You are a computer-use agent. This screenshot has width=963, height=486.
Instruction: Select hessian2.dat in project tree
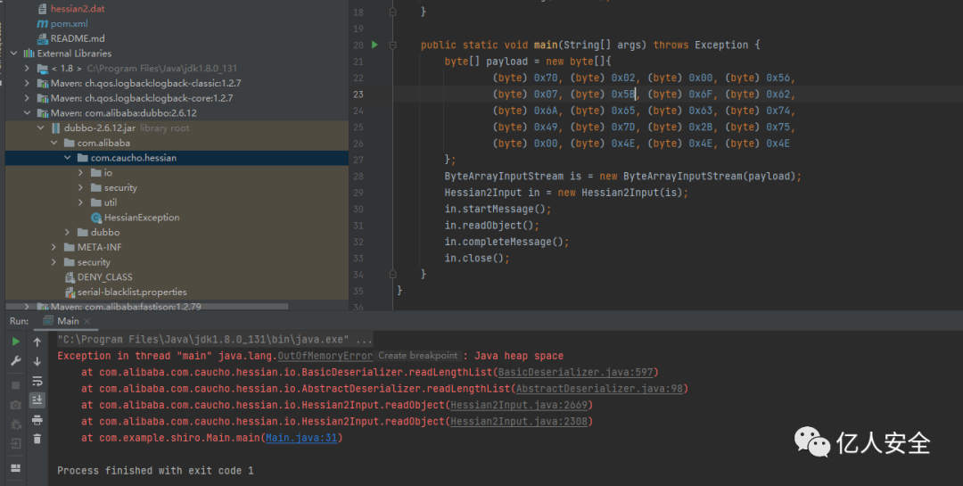coord(78,9)
